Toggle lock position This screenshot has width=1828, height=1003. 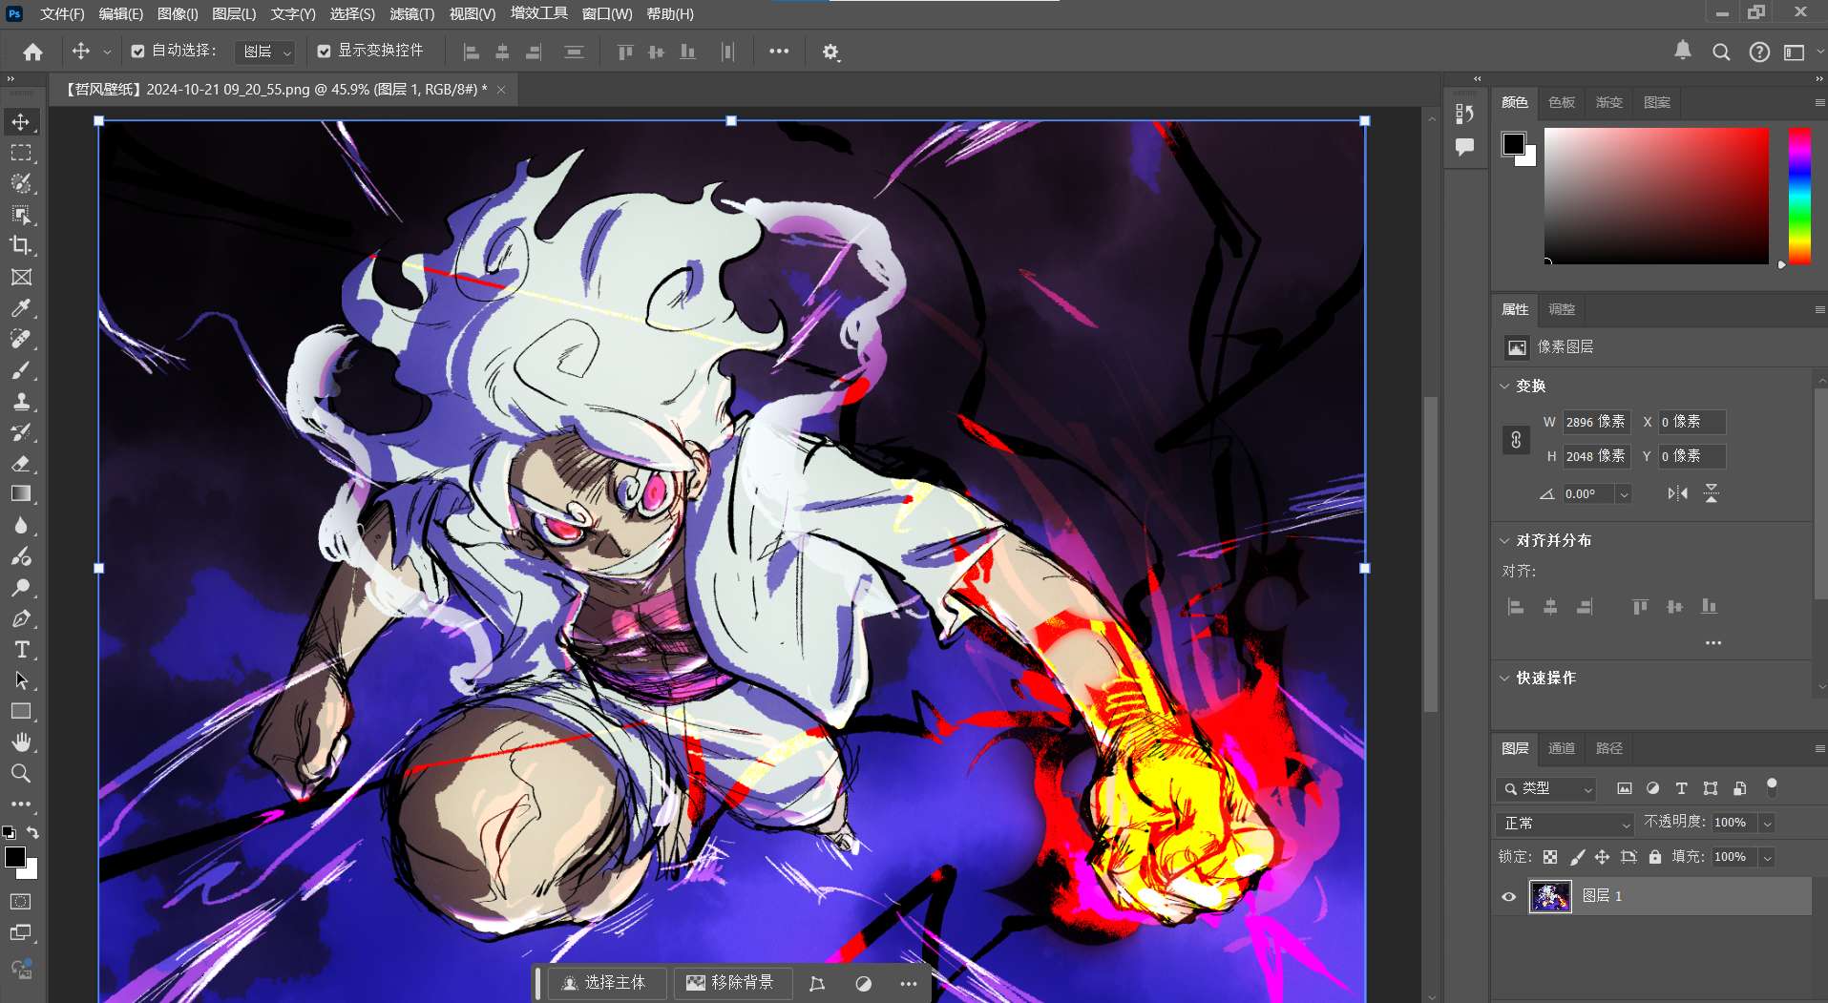pos(1603,857)
